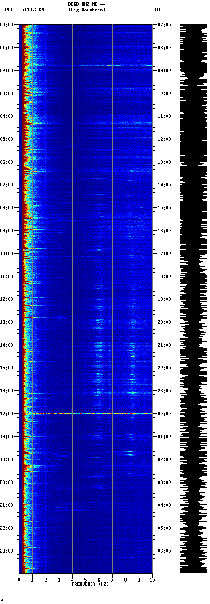
Task: Click the UTC '11:00' time label
Action: 164,116
